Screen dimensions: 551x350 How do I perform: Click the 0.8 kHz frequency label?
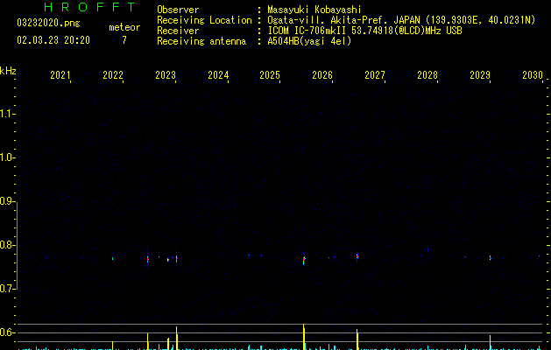(7, 245)
